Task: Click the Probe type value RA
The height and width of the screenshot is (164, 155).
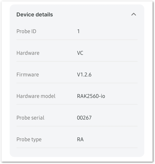Action: pyautogui.click(x=80, y=139)
